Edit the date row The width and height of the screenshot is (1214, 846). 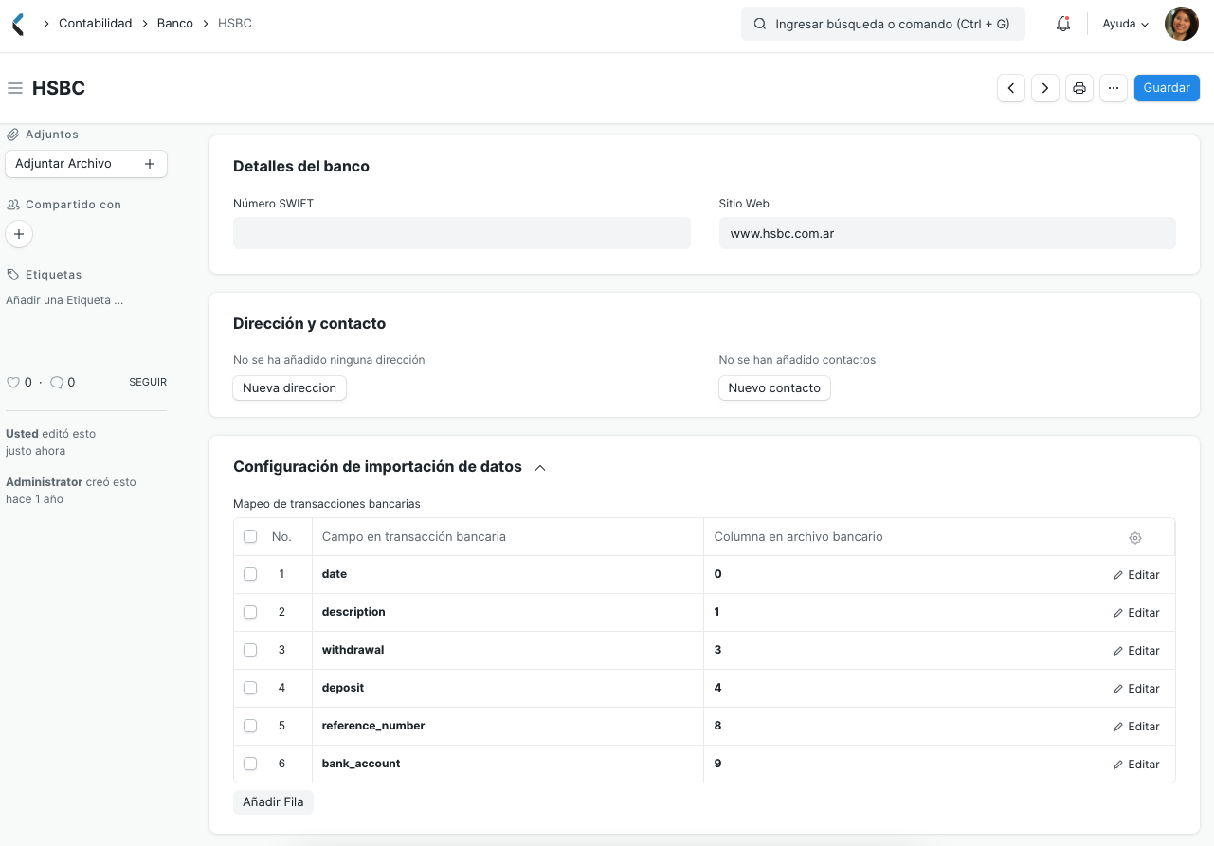tap(1136, 575)
